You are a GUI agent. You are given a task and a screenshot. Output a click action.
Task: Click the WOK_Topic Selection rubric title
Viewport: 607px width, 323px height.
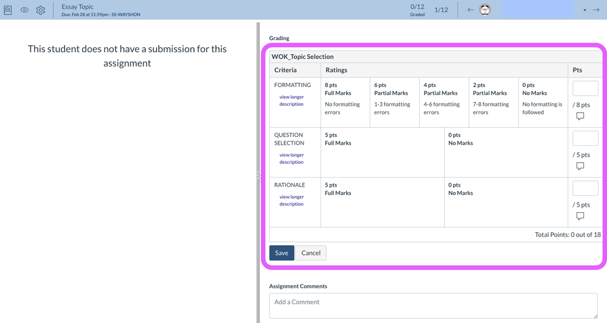click(x=302, y=57)
